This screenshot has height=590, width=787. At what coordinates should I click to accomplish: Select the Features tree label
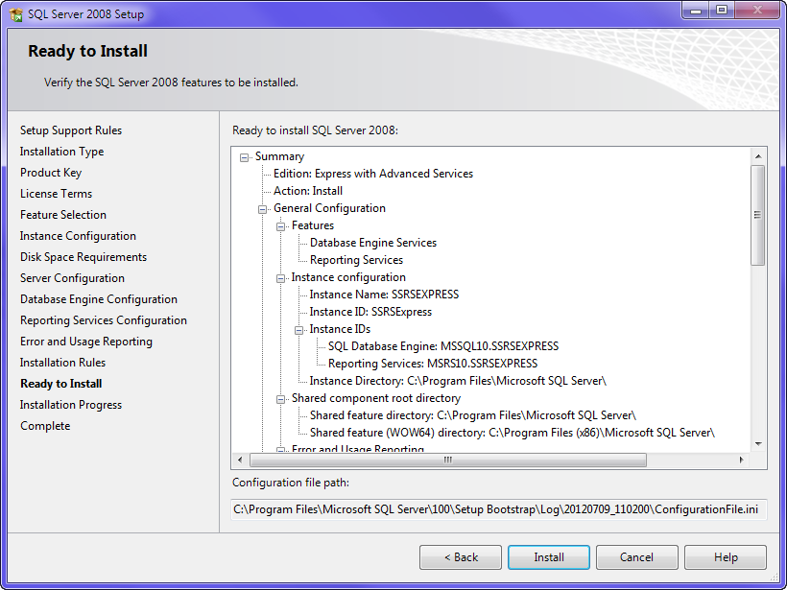313,225
